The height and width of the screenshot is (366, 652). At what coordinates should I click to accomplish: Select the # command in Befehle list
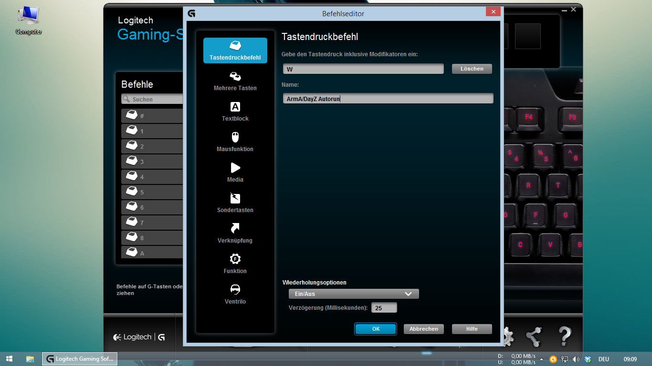click(152, 116)
